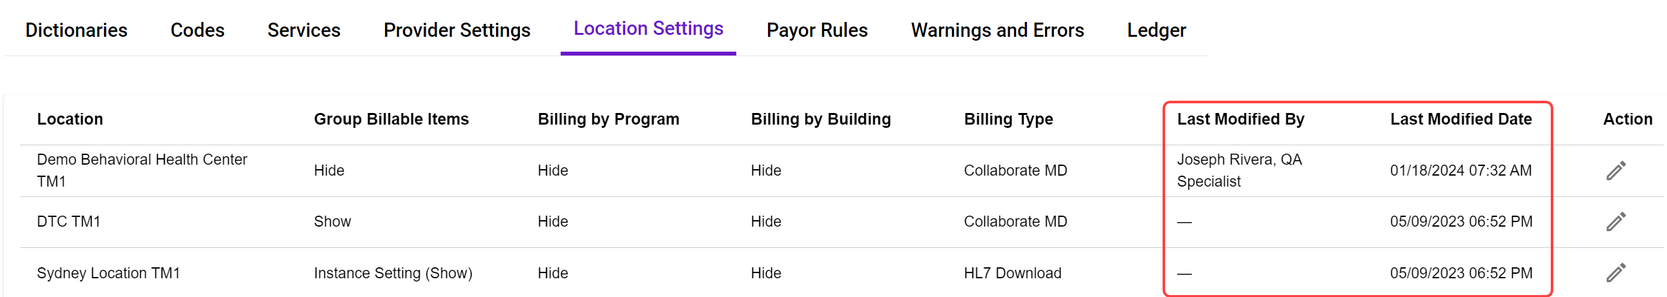
Task: Select the Location Settings tab
Action: pyautogui.click(x=648, y=28)
